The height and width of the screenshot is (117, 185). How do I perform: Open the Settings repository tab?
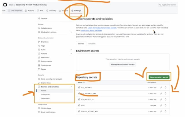[76, 11]
